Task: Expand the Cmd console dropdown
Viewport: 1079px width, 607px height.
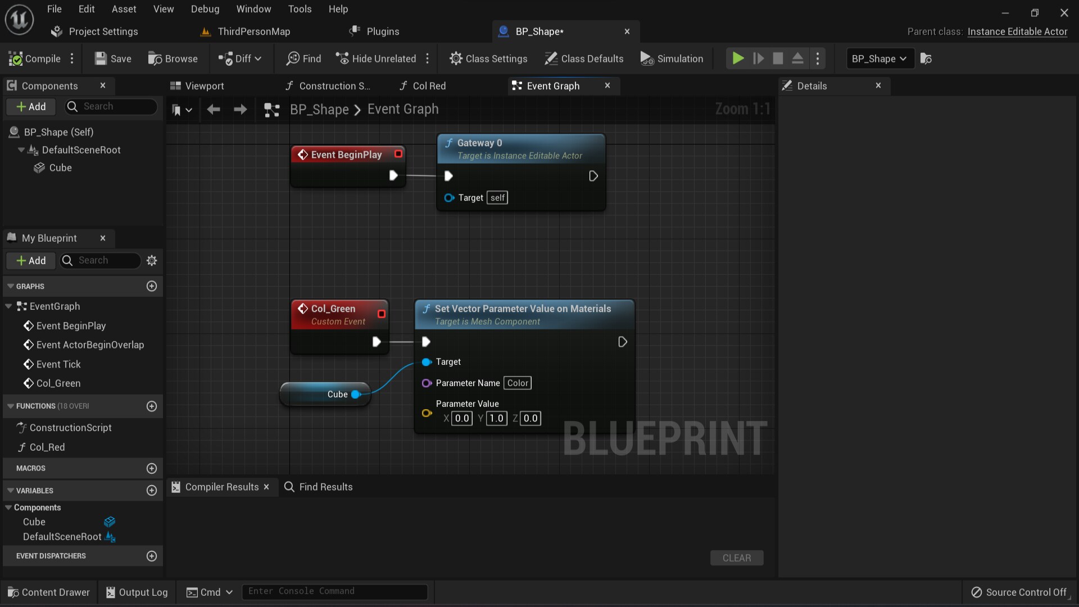Action: click(228, 592)
